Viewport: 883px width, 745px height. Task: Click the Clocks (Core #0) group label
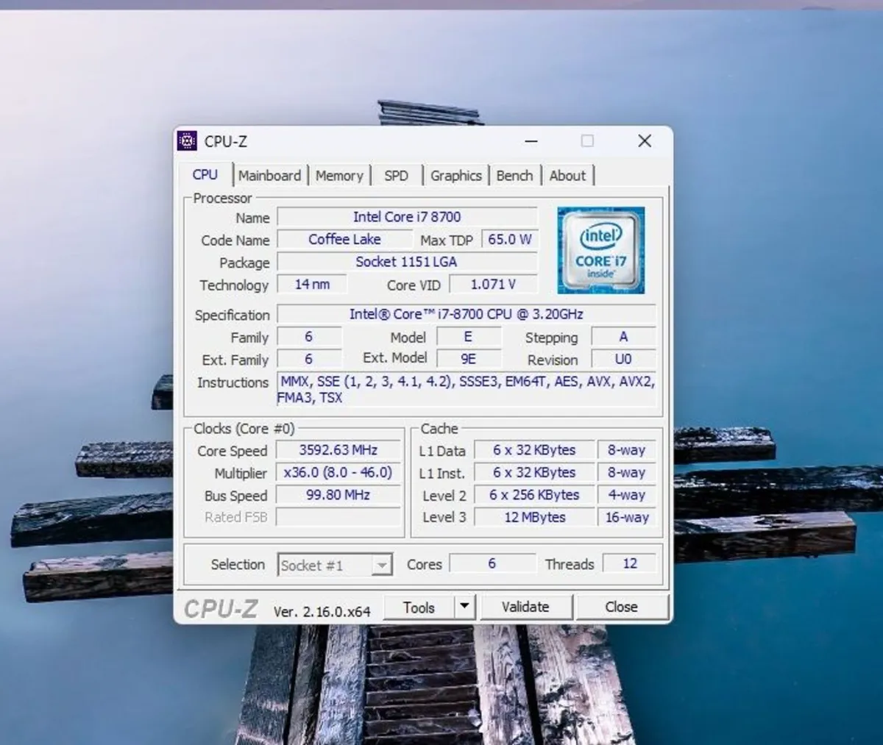[x=244, y=428]
